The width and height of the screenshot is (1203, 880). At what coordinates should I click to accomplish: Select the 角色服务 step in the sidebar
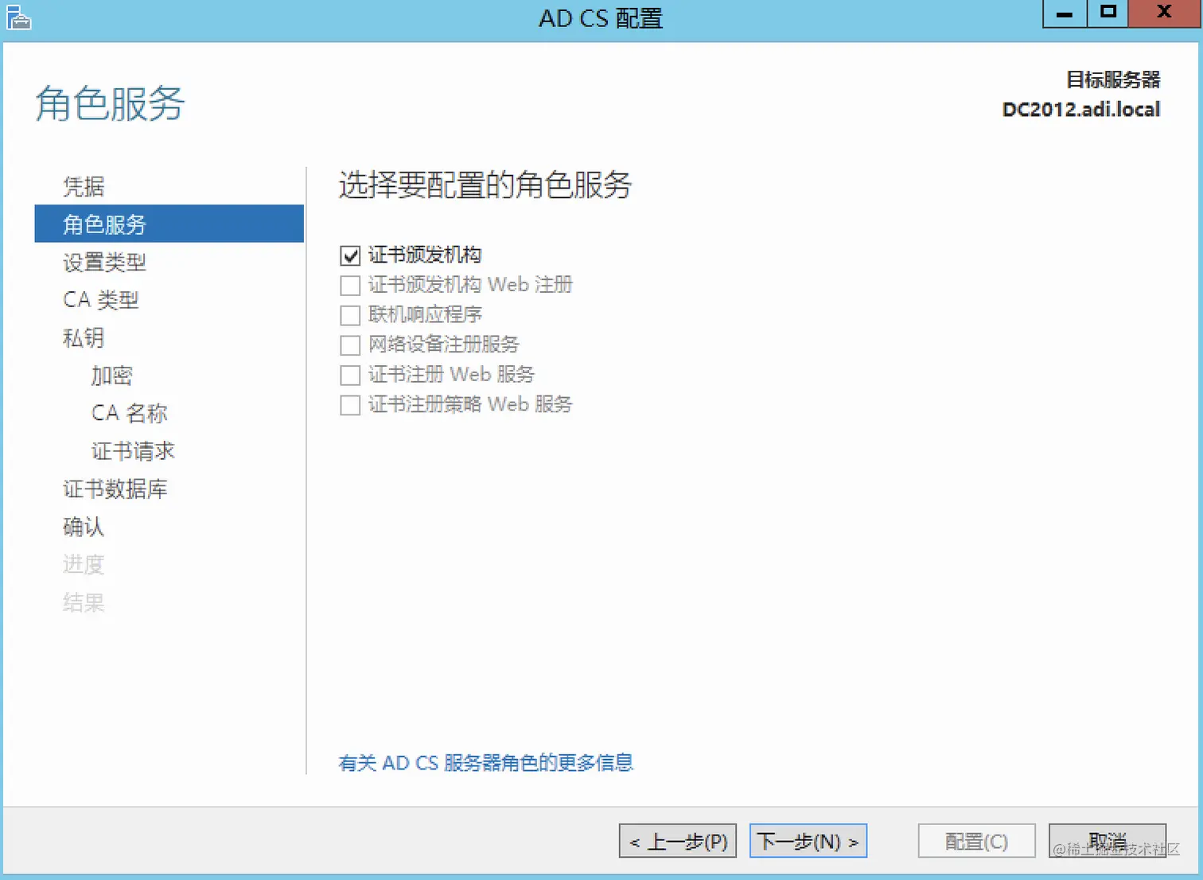[169, 224]
